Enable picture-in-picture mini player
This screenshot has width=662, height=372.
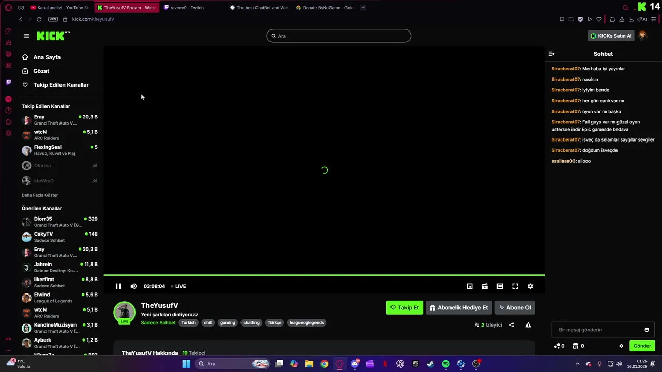470,286
